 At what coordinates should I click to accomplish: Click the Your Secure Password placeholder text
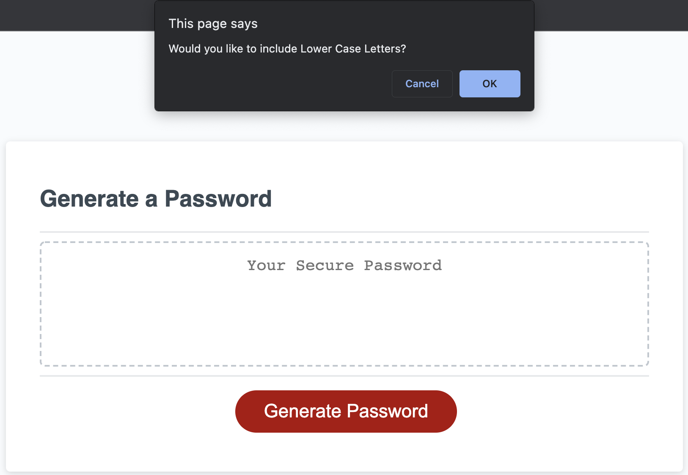[344, 265]
